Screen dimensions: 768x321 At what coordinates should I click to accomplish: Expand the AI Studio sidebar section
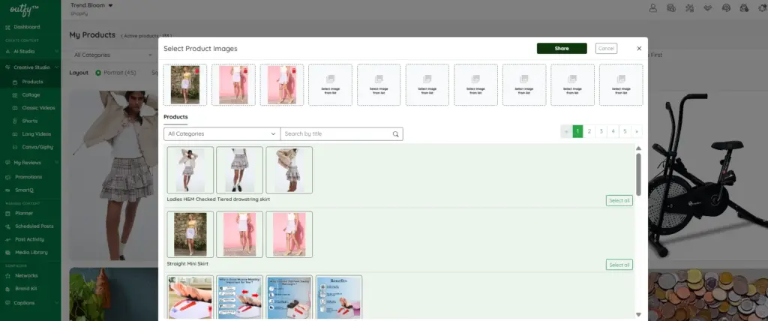tap(30, 51)
